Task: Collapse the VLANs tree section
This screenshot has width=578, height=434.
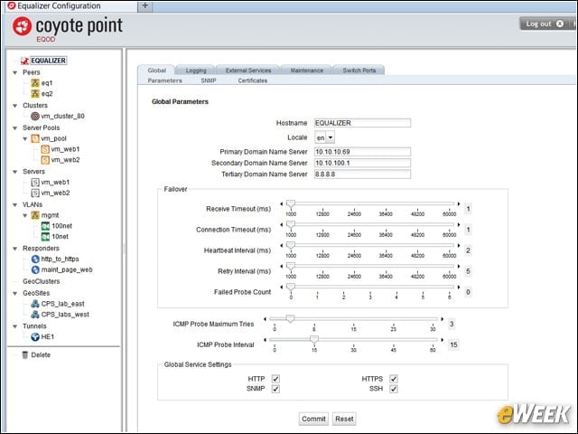Action: click(x=15, y=205)
